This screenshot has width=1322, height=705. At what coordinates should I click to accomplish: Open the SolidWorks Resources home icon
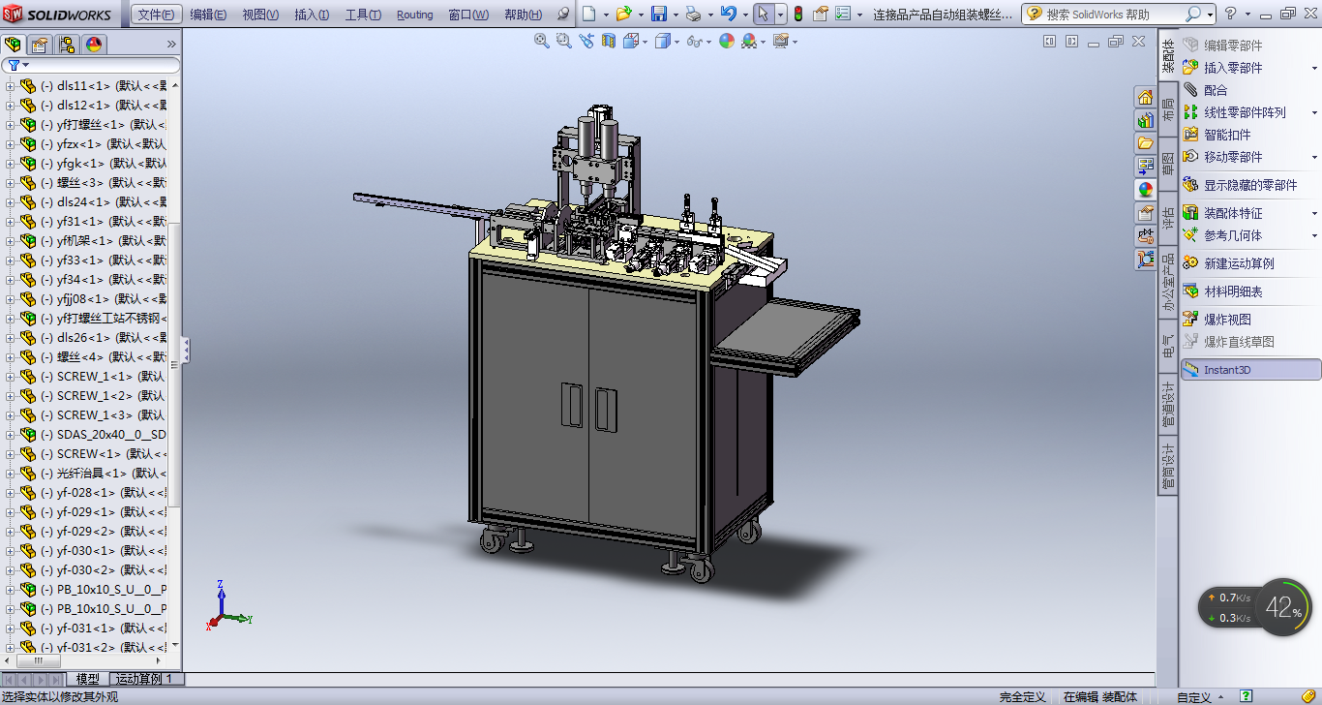(1146, 97)
